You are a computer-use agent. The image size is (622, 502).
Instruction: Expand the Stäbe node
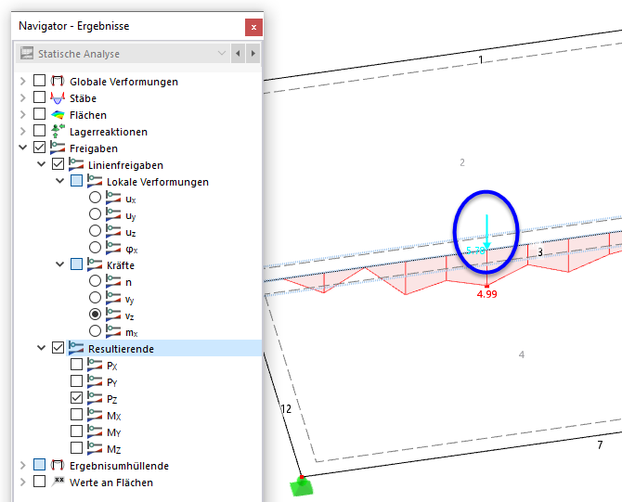(x=23, y=98)
